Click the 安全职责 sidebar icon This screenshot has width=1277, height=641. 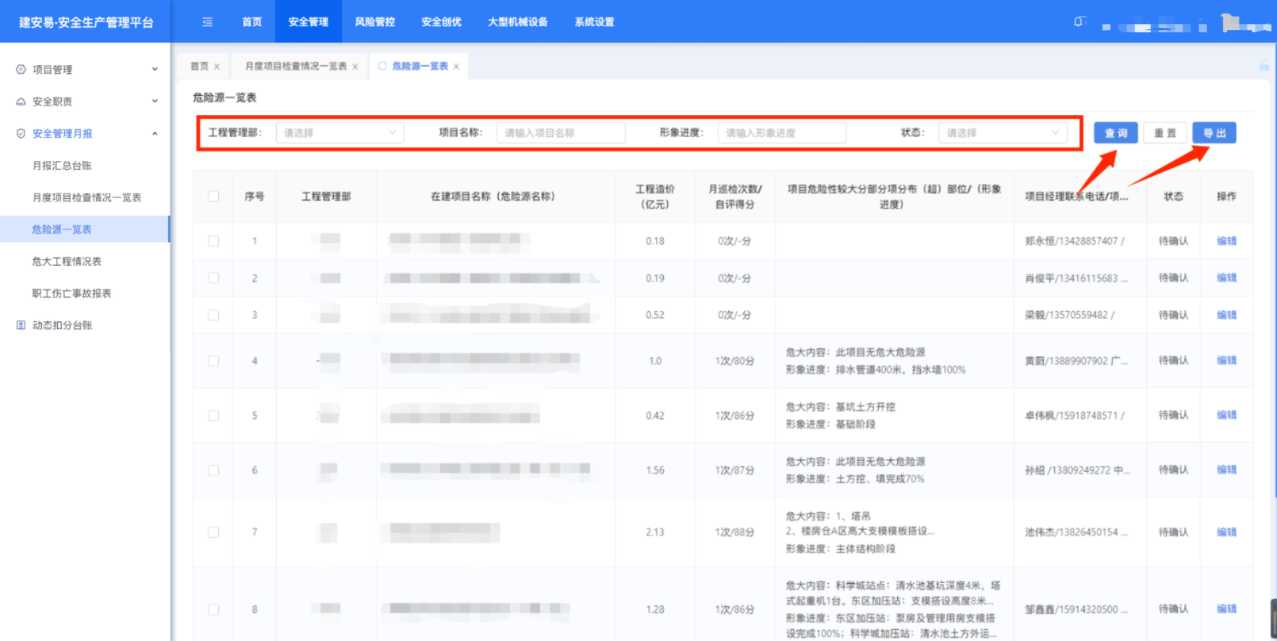point(21,102)
